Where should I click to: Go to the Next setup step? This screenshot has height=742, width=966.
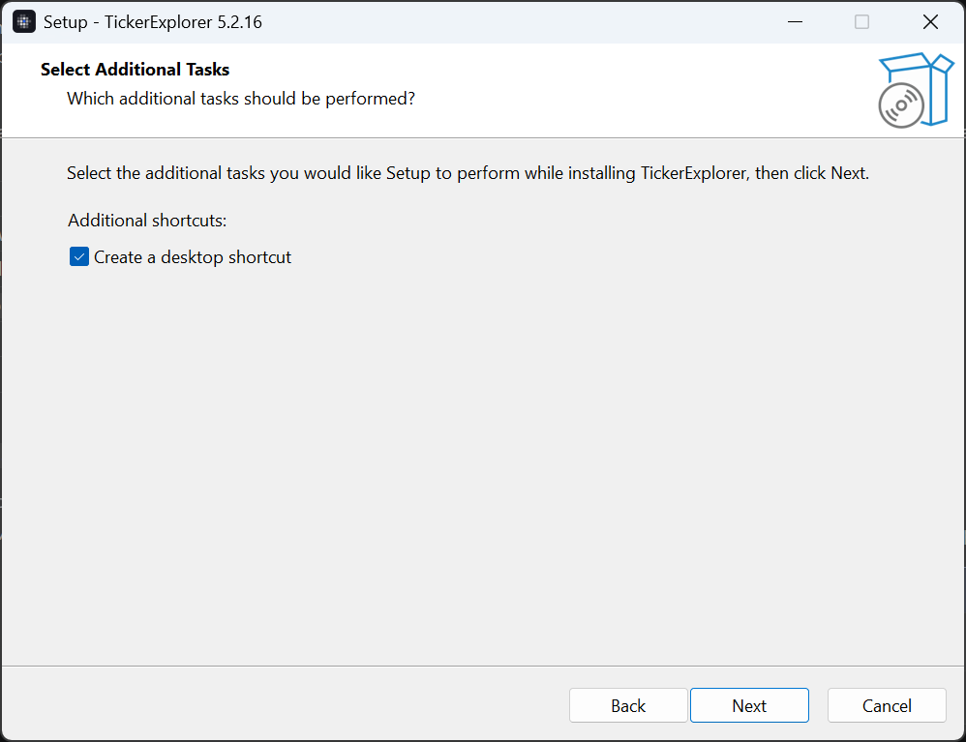pyautogui.click(x=749, y=705)
